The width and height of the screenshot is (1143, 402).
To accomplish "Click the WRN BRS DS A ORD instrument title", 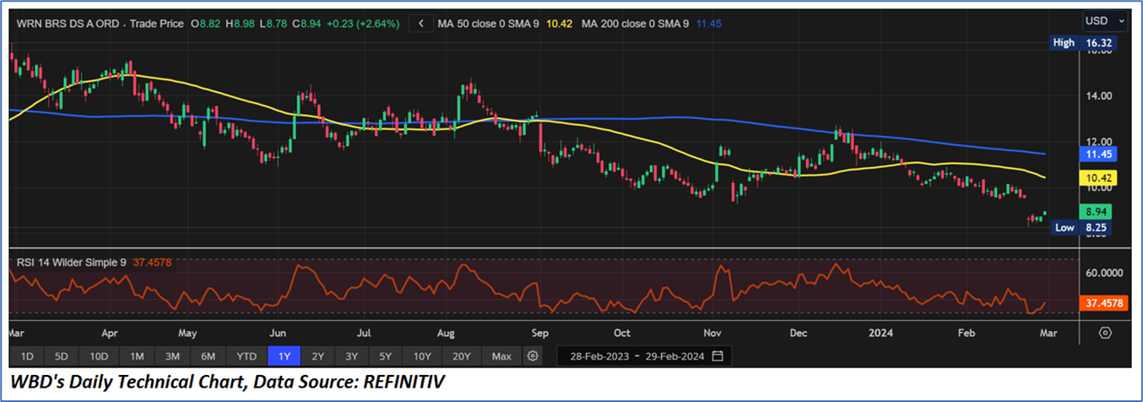I will click(69, 24).
